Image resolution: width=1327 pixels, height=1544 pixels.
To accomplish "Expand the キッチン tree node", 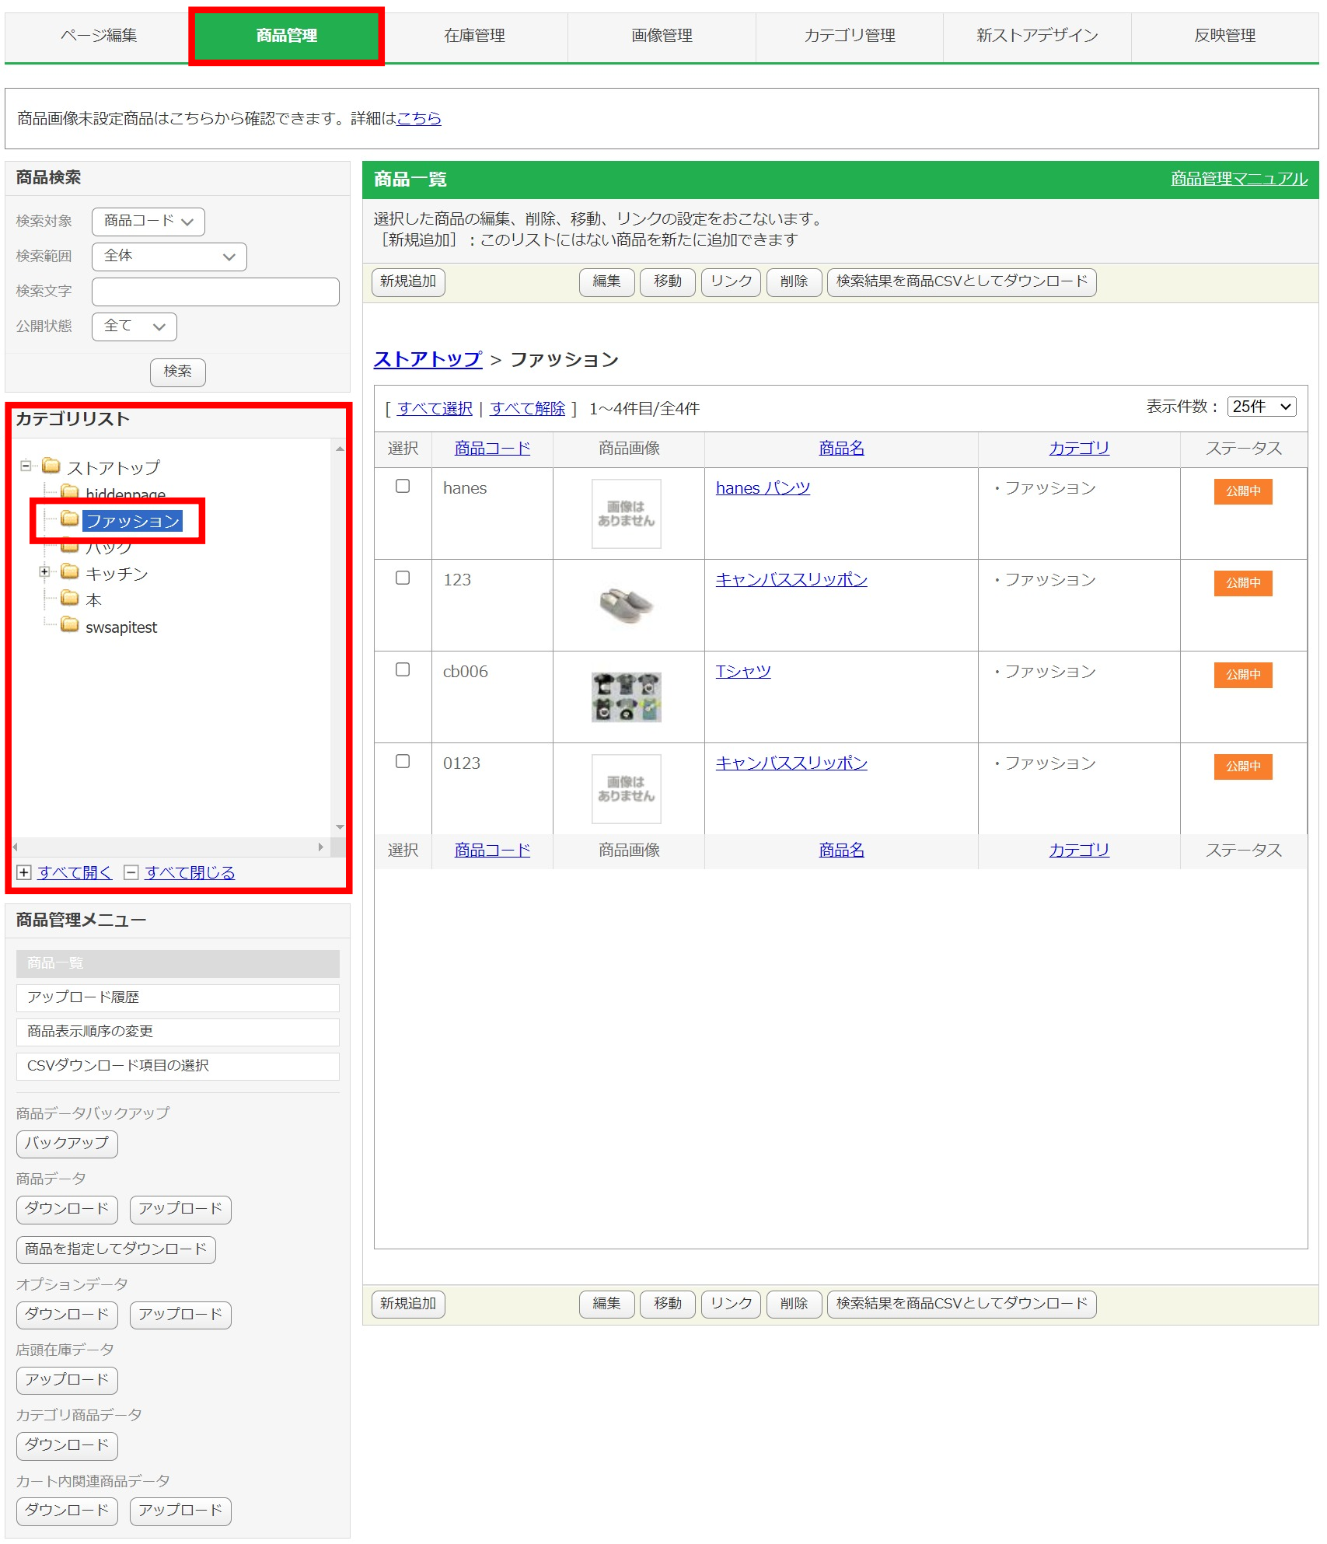I will pos(44,571).
